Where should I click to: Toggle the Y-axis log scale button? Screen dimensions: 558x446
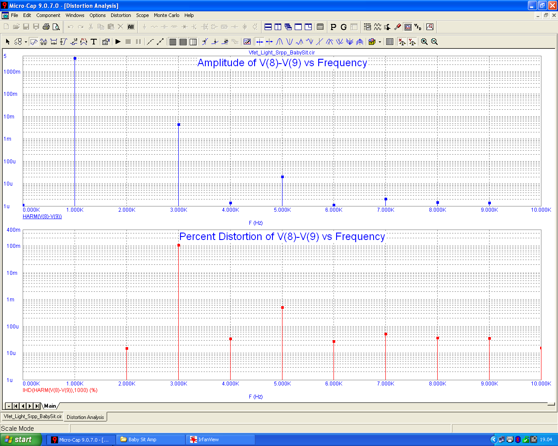(412, 42)
